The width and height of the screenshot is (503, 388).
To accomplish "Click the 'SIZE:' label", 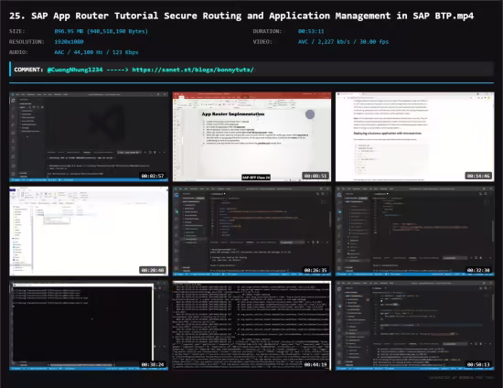I will pos(17,31).
